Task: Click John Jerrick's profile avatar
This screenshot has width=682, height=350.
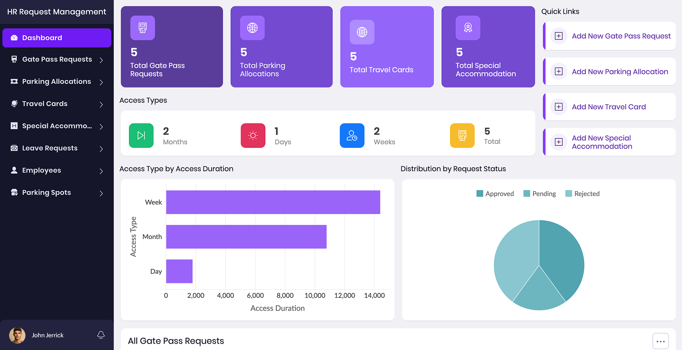Action: tap(17, 335)
